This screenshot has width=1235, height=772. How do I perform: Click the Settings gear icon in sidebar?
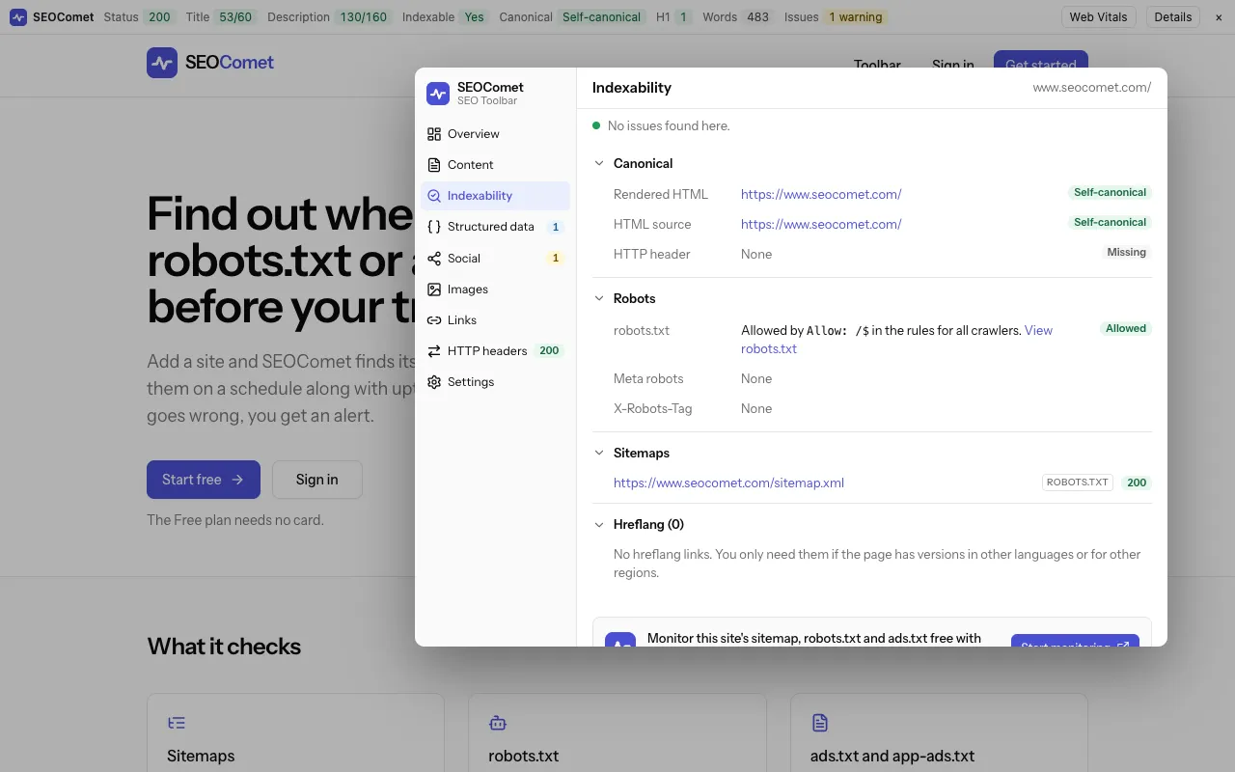coord(434,381)
